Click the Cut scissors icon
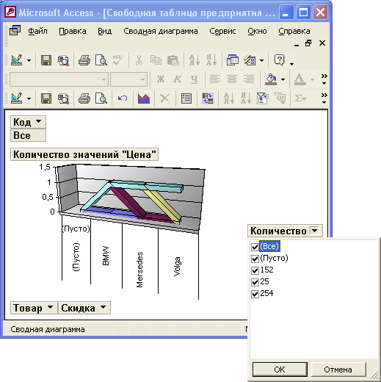 click(139, 60)
